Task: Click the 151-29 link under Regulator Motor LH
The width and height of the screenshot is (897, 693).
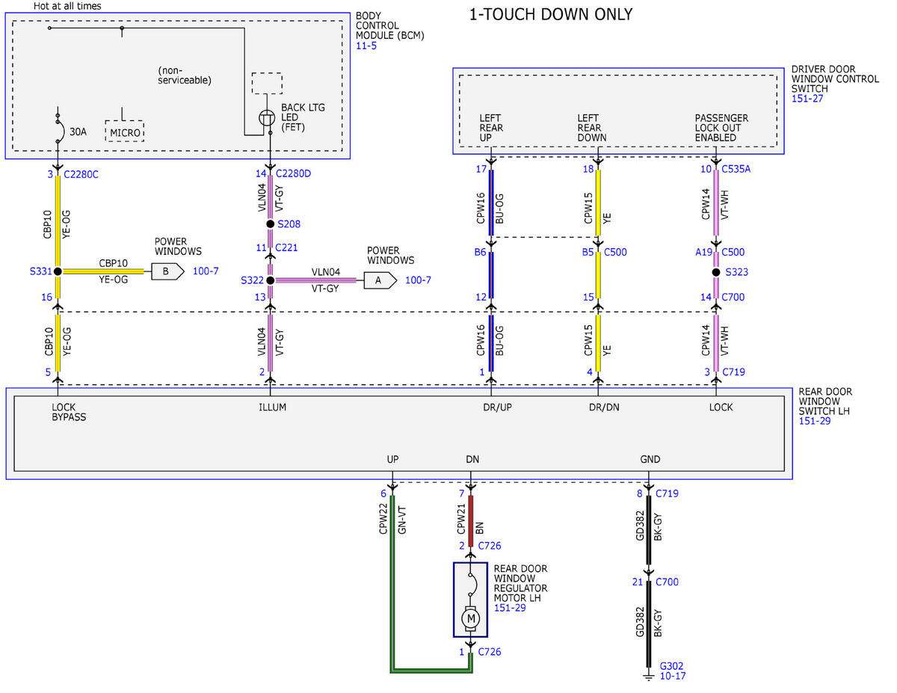Action: tap(510, 608)
